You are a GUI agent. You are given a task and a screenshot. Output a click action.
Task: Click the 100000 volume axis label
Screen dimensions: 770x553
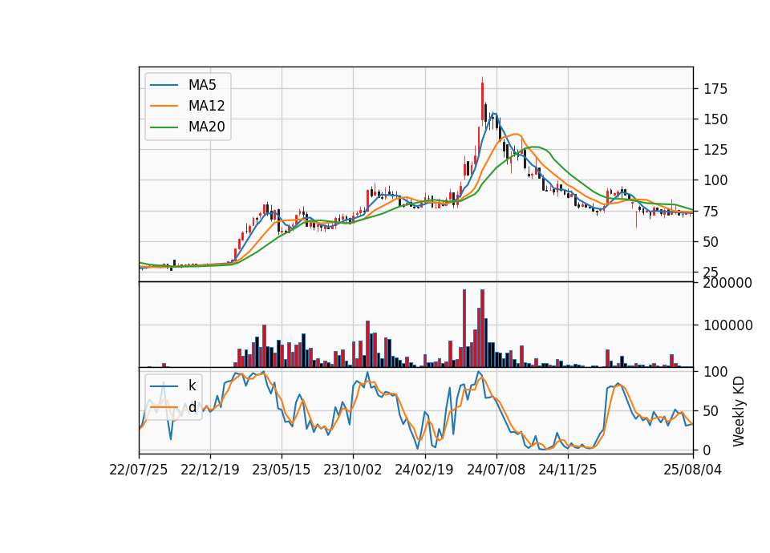(727, 325)
